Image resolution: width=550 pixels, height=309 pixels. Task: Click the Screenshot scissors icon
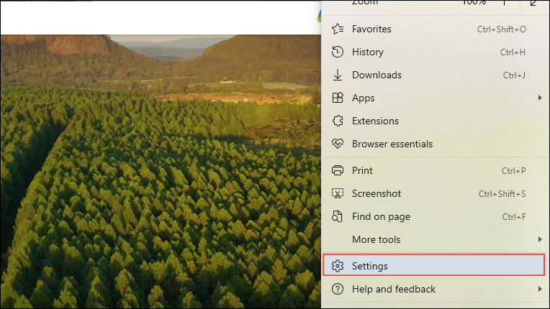tap(338, 193)
